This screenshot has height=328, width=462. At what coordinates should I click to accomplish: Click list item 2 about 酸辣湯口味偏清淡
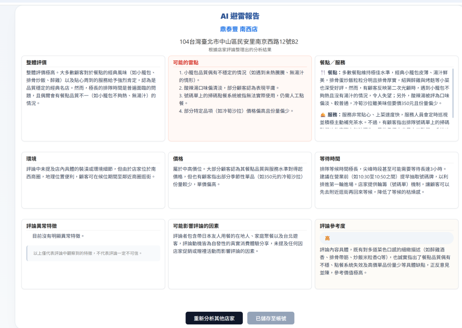pyautogui.click(x=229, y=88)
